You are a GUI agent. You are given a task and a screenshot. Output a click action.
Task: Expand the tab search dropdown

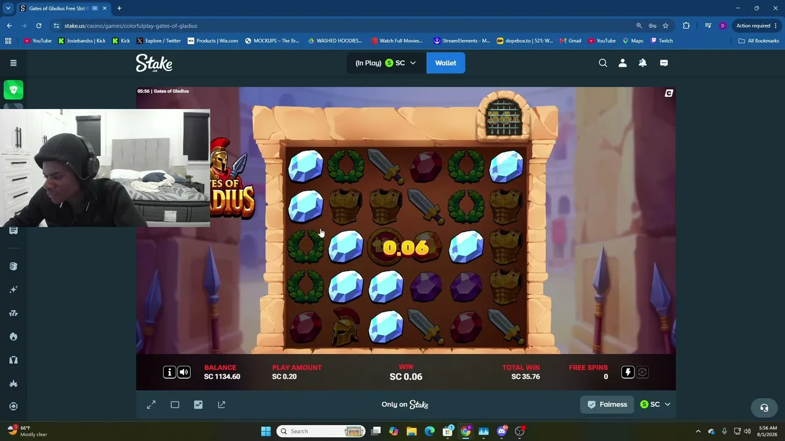click(x=8, y=9)
